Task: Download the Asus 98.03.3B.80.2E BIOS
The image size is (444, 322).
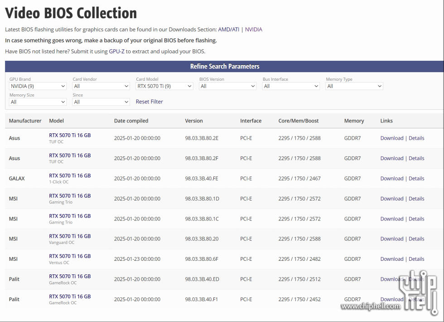Action: coord(391,138)
